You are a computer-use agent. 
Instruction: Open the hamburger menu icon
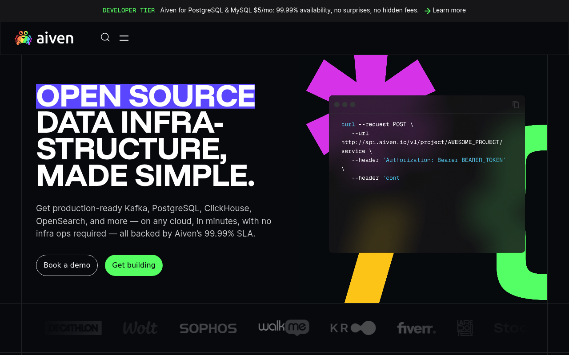coord(124,38)
